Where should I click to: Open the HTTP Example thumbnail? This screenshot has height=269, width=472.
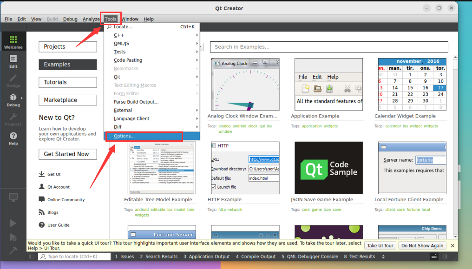coord(245,168)
